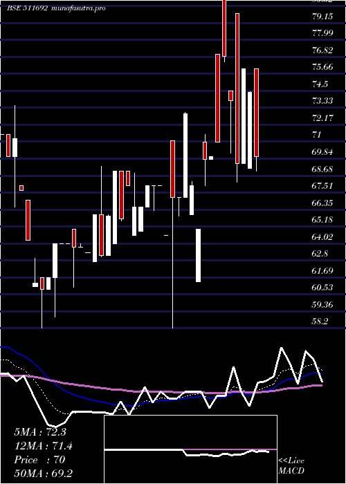Viewport: 346px width, 484px height.
Task: Click the 66.35 price axis label
Action: tap(322, 203)
